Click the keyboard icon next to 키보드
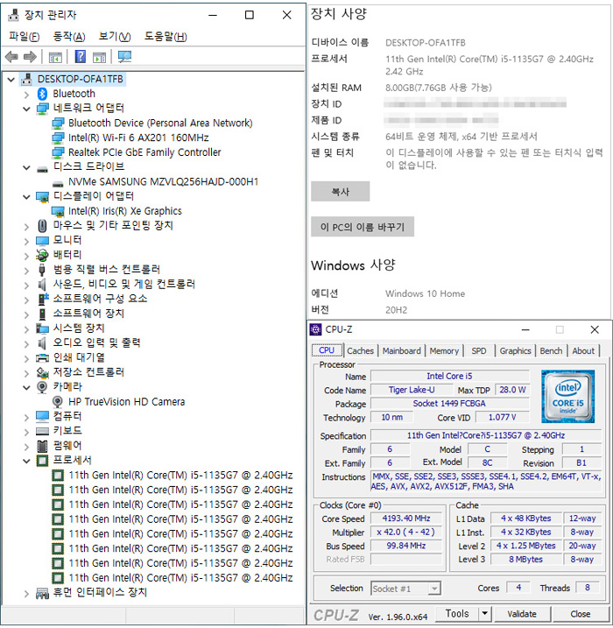Image resolution: width=613 pixels, height=628 pixels. click(x=42, y=431)
